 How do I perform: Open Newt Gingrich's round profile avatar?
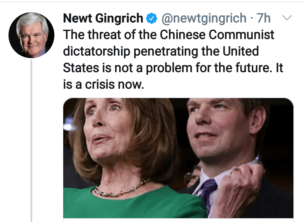pyautogui.click(x=31, y=35)
